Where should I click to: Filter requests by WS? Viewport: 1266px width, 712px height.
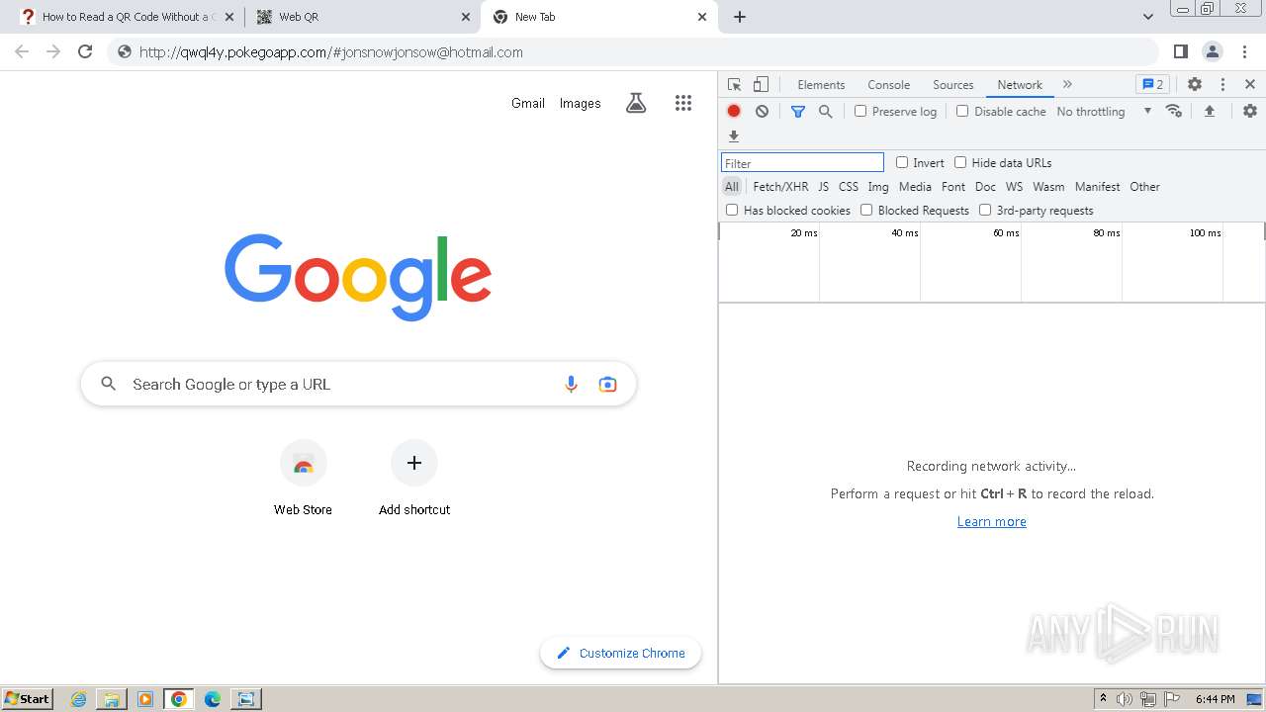[1014, 187]
